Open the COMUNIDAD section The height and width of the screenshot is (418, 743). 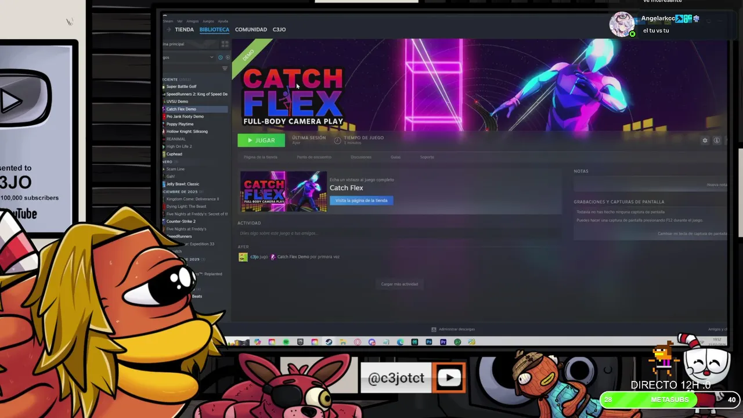pyautogui.click(x=251, y=30)
